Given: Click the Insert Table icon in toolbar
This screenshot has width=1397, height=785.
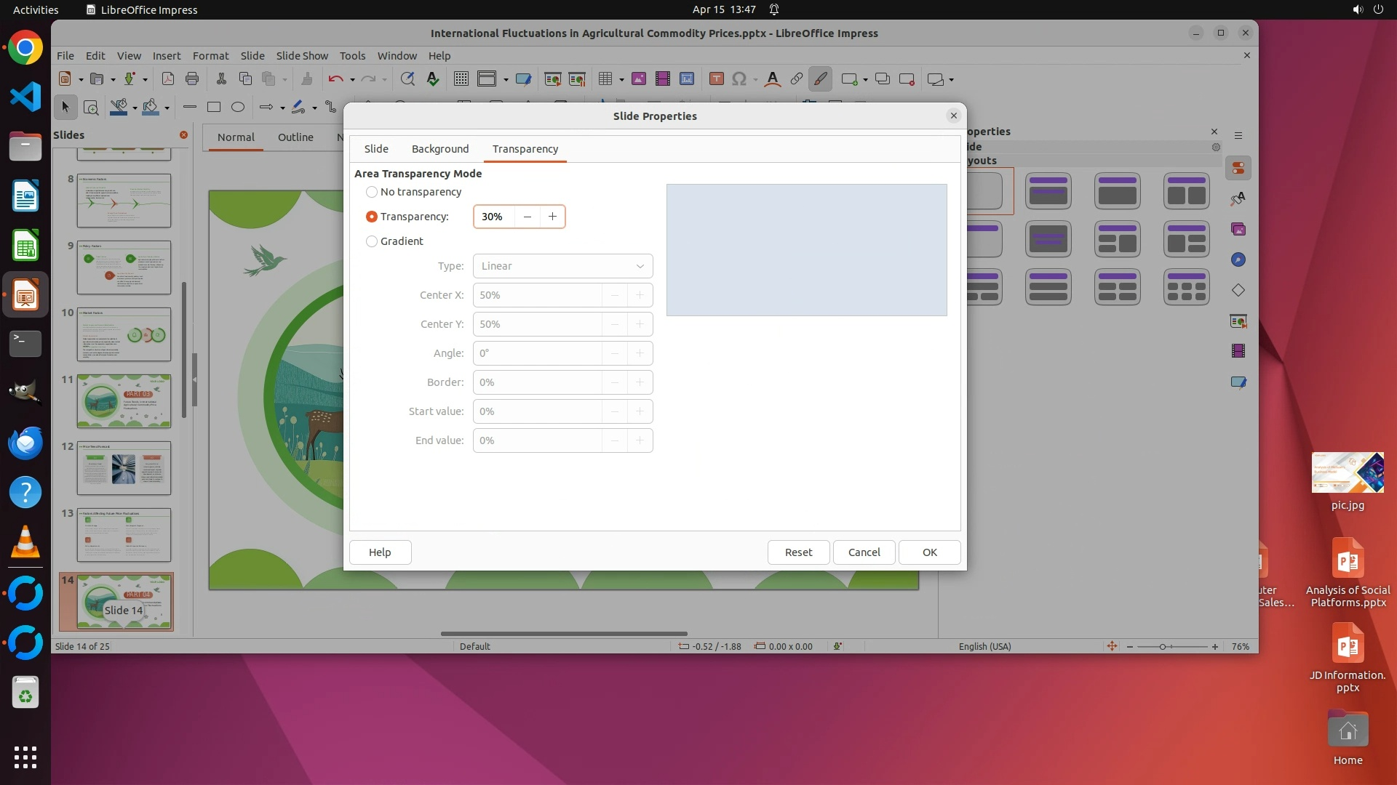Looking at the screenshot, I should 605,79.
